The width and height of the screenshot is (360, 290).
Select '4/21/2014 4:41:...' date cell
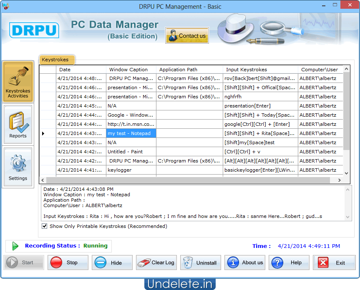pos(81,170)
